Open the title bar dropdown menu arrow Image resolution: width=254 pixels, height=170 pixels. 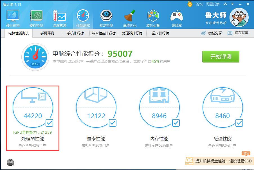coord(232,4)
